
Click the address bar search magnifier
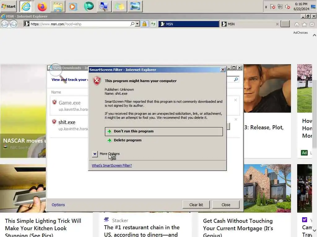tap(132, 24)
